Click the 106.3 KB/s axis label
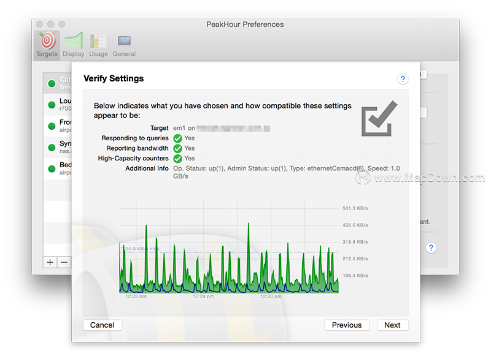 [355, 276]
